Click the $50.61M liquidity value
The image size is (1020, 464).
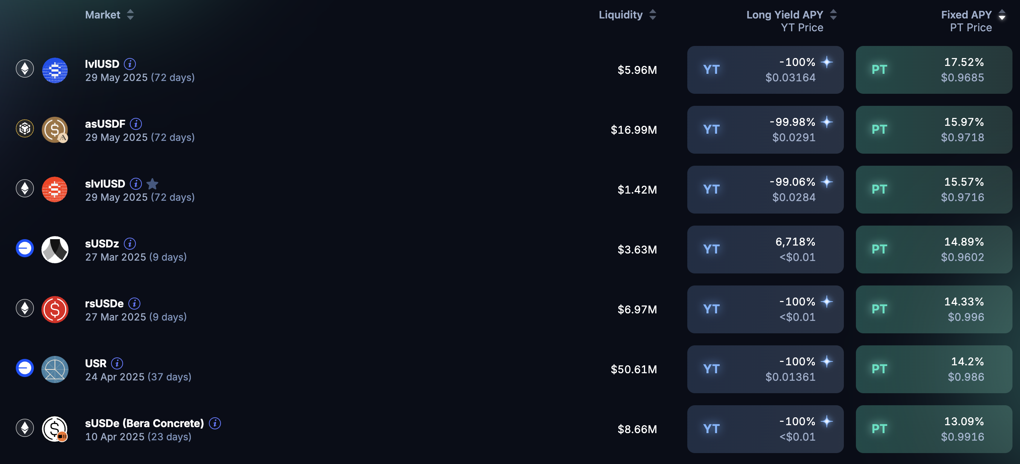[633, 369]
